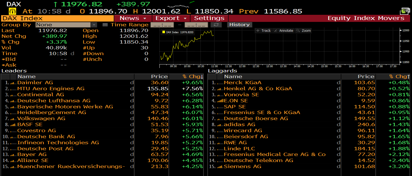Click the bar icon beside E.ON SE
This screenshot has width=412, height=176.
tap(220, 101)
